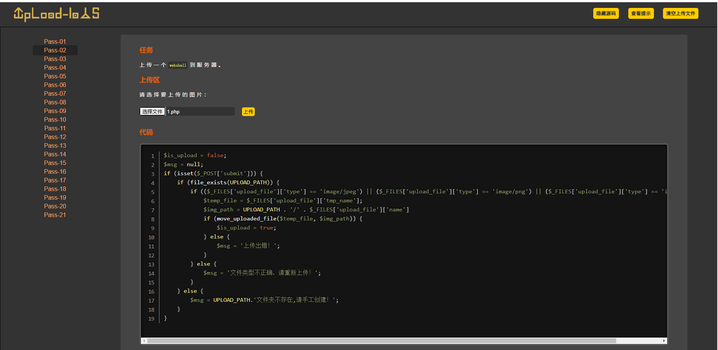Click the text 请选择要上传的图片：
The height and width of the screenshot is (350, 718).
tap(173, 95)
